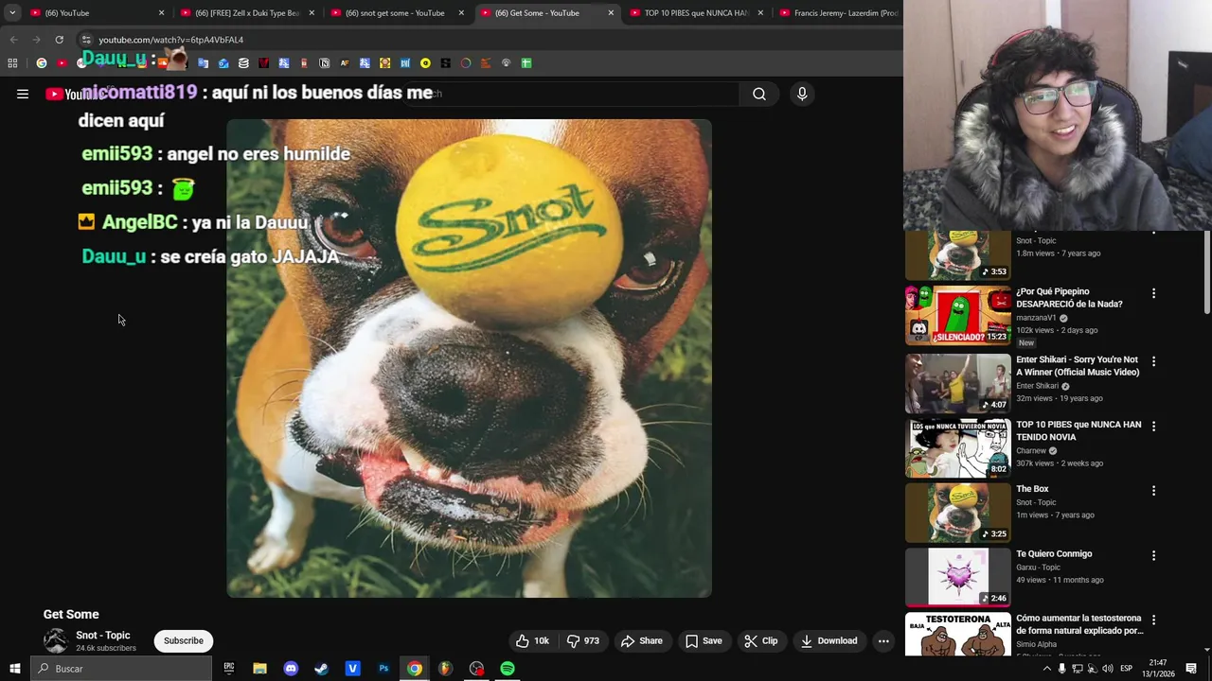Open options menu for Pipepino video
Viewport: 1212px width, 681px height.
pos(1153,293)
